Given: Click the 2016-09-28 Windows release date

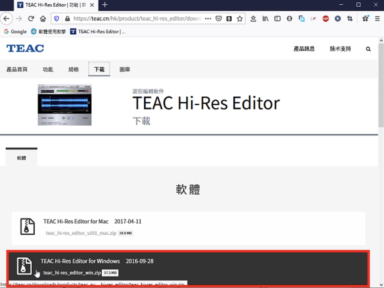Looking at the screenshot, I should pyautogui.click(x=139, y=261).
